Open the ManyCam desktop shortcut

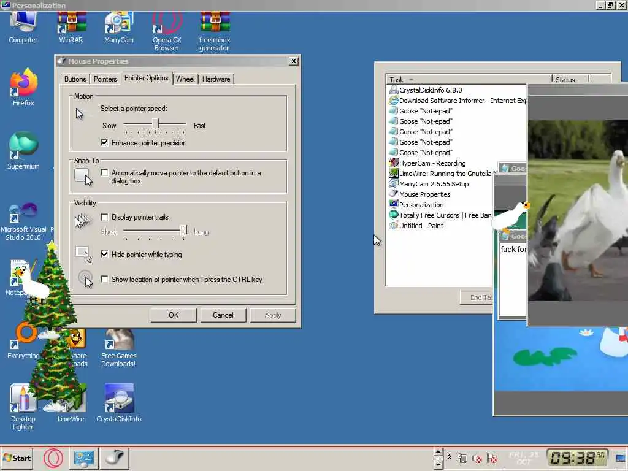click(x=118, y=27)
